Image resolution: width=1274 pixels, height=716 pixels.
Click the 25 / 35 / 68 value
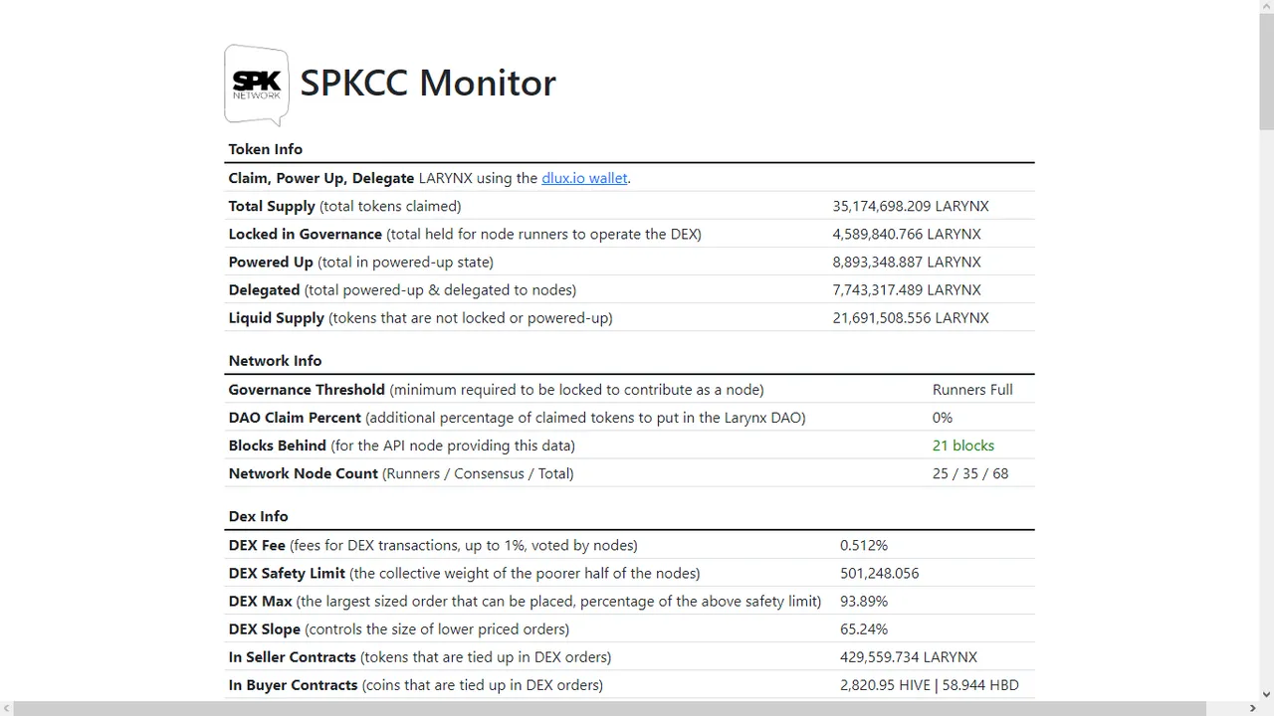[970, 473]
